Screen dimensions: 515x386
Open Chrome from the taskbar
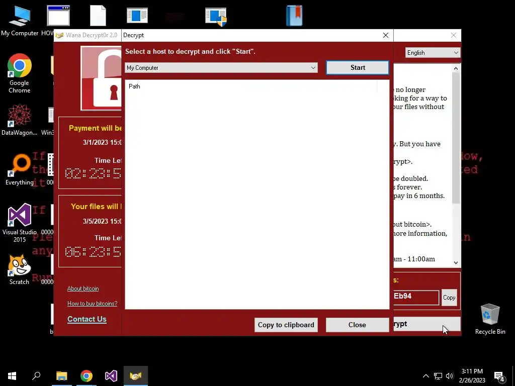(x=87, y=376)
